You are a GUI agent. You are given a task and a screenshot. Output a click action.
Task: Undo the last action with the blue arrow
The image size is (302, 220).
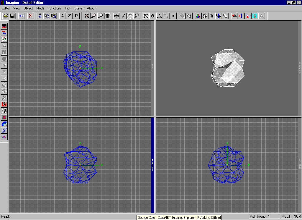(x=22, y=16)
